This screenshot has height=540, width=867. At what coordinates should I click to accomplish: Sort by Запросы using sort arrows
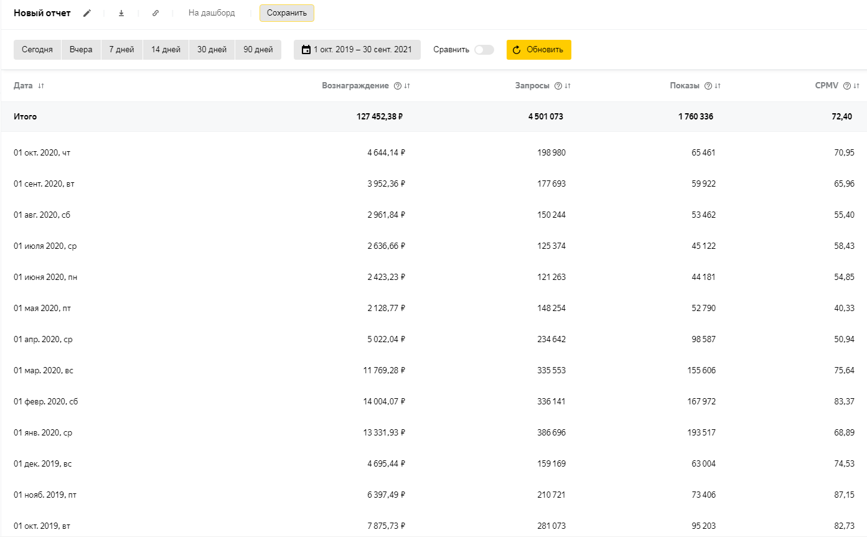(x=568, y=86)
